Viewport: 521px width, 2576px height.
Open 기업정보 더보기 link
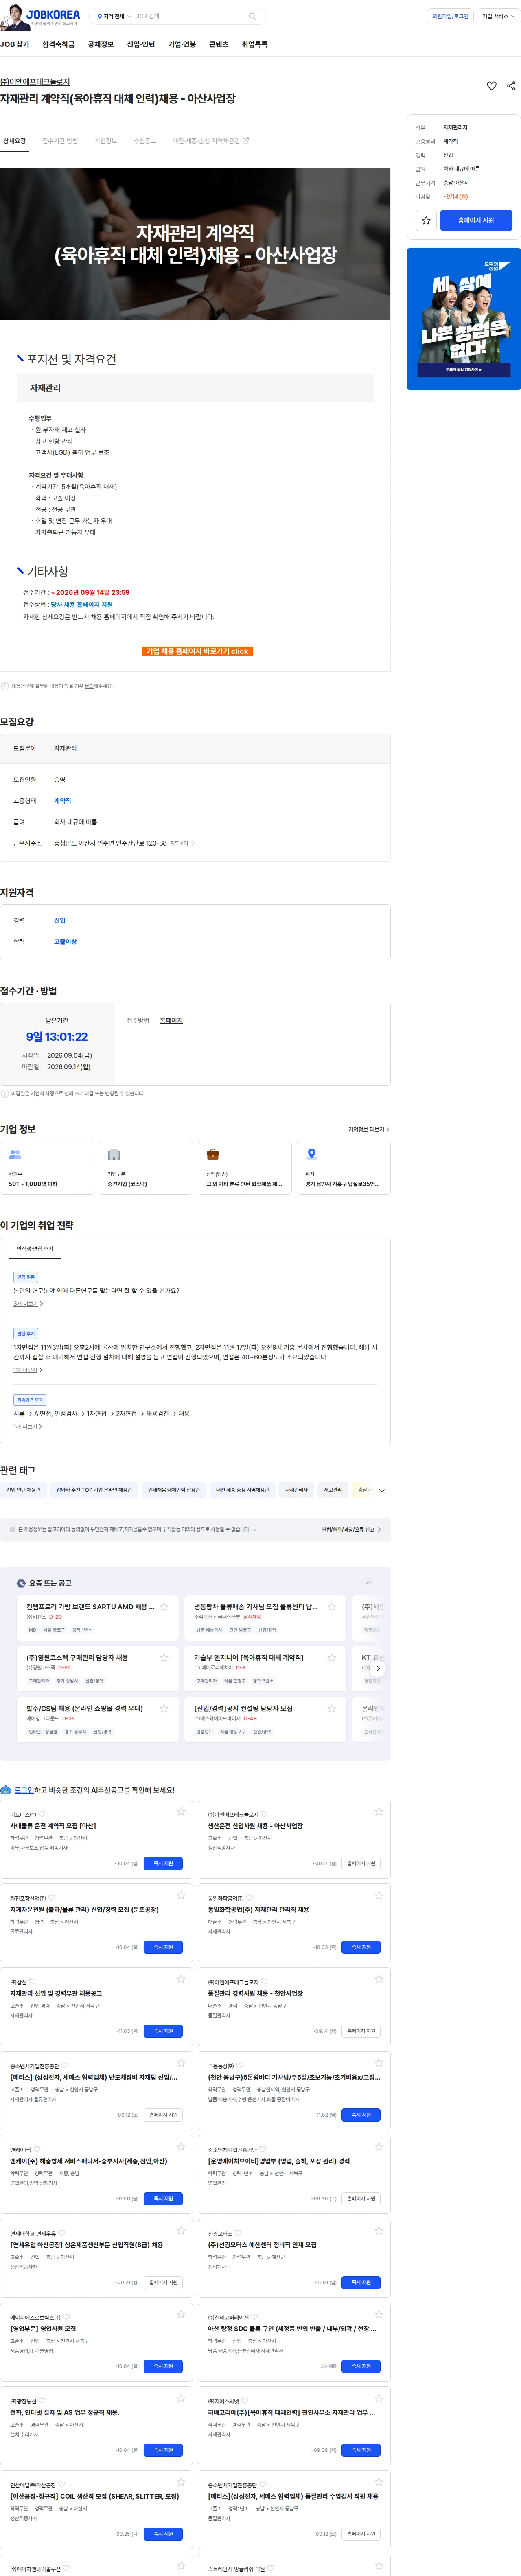pyautogui.click(x=369, y=1129)
